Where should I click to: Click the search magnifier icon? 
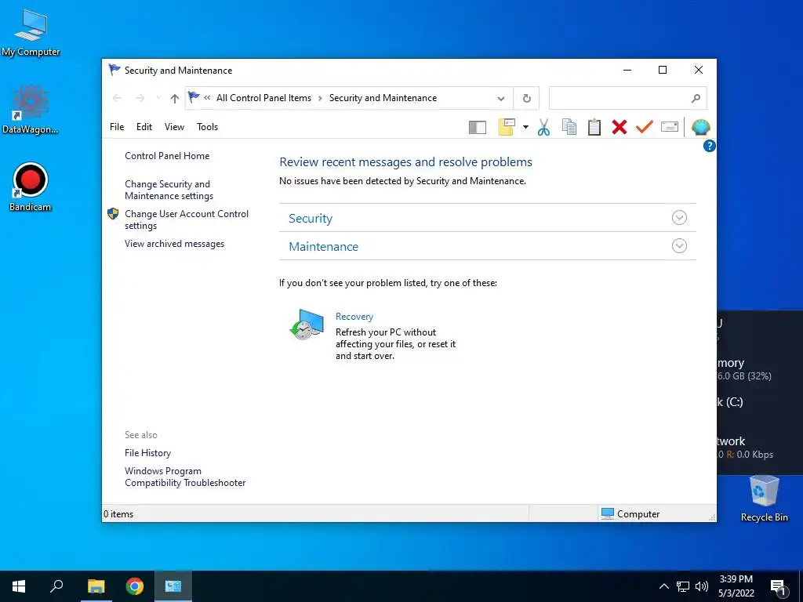(x=696, y=98)
